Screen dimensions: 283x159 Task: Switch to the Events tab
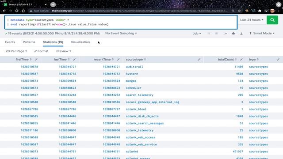[x=10, y=42]
